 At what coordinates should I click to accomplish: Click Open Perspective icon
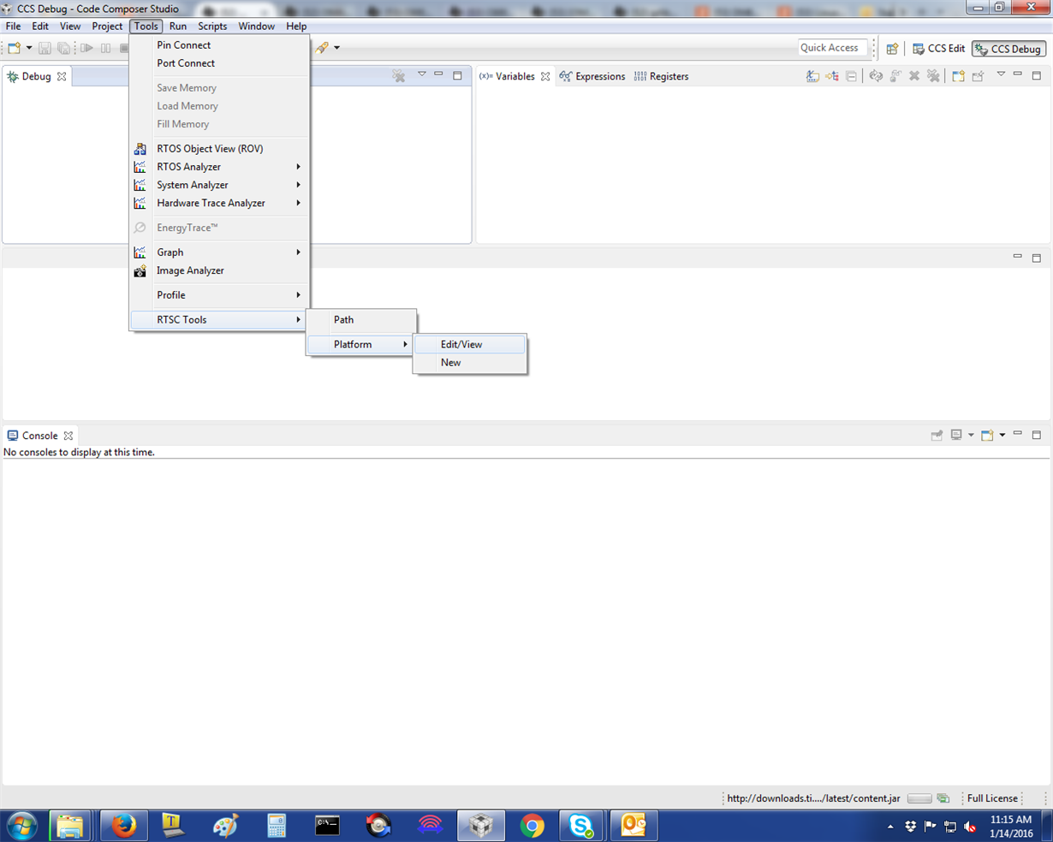point(892,49)
